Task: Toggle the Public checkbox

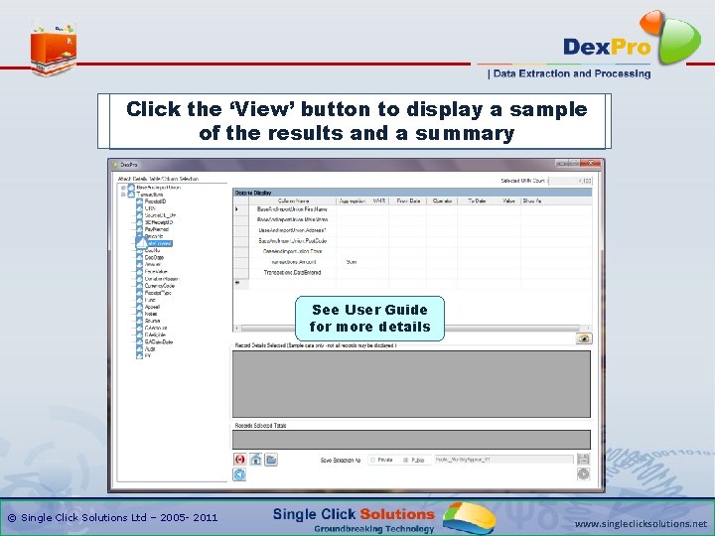Action: click(x=405, y=460)
